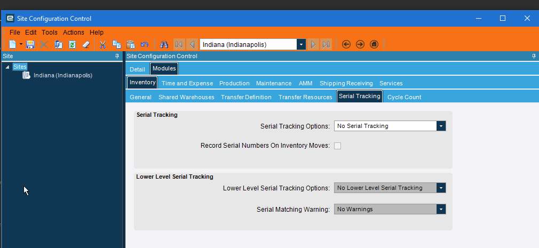Switch to the Detail tab
539x248 pixels.
point(137,69)
